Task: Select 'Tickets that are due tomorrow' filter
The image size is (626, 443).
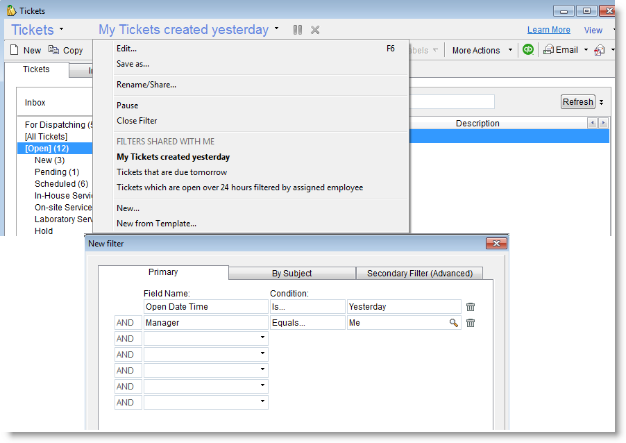Action: coord(171,172)
